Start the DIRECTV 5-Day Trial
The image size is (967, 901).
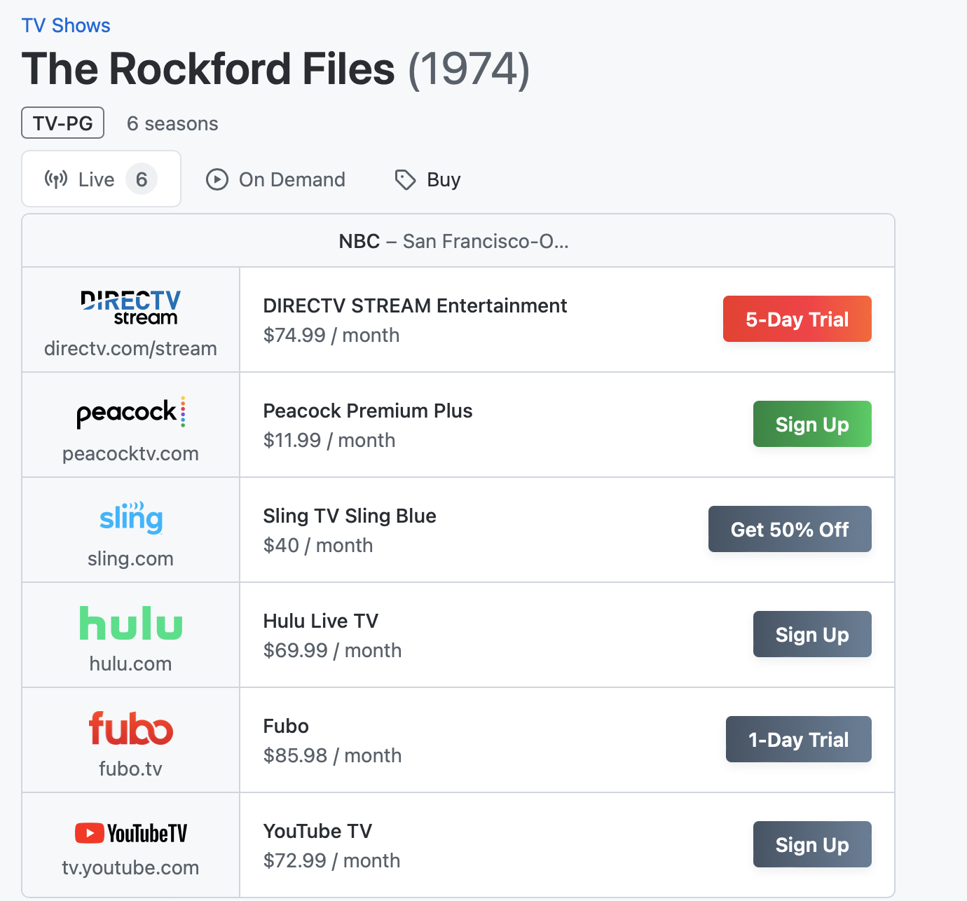pyautogui.click(x=797, y=319)
